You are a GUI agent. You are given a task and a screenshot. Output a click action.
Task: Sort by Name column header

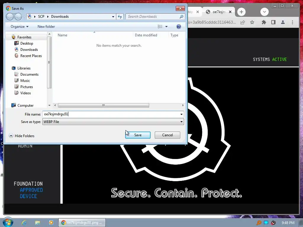pos(62,35)
